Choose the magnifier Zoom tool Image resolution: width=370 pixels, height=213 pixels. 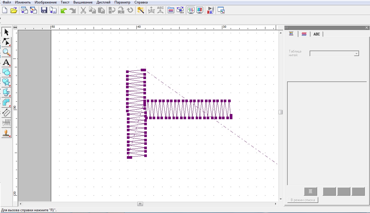click(6, 52)
